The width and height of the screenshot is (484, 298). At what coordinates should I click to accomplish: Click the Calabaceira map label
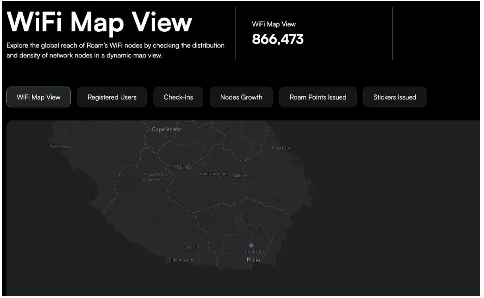click(189, 247)
